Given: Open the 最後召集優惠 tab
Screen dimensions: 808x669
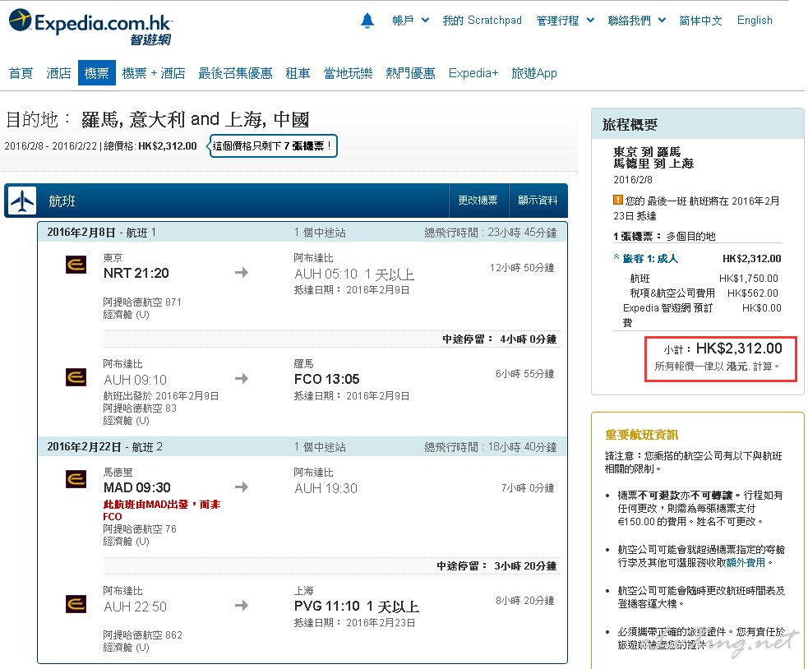Looking at the screenshot, I should coord(235,73).
